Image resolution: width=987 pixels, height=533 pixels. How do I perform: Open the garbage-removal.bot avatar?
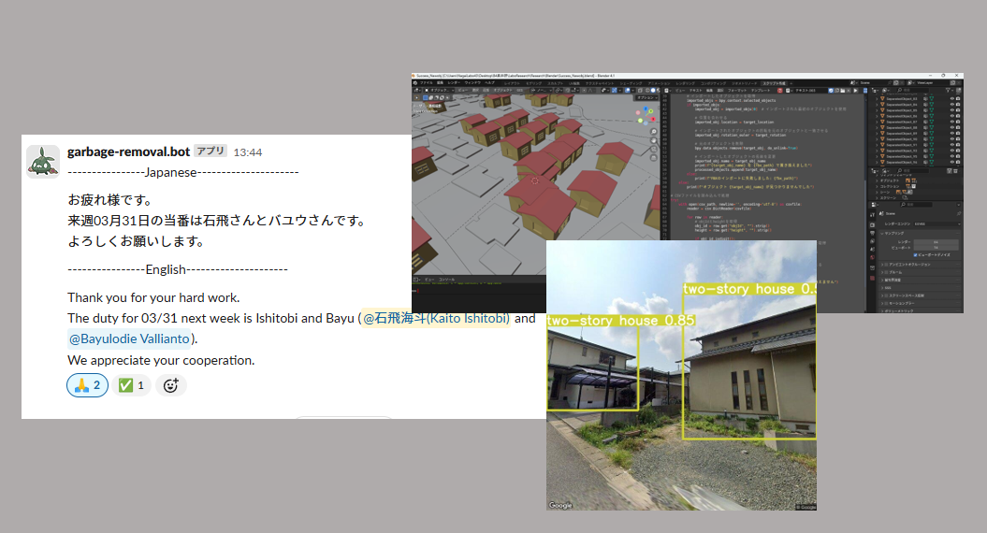coord(43,162)
